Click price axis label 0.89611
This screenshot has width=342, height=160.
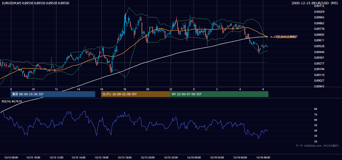pos(319,40)
